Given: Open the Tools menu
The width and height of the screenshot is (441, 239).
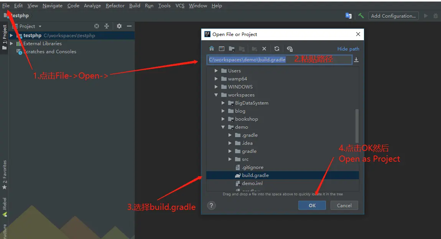Looking at the screenshot, I should pos(164,6).
